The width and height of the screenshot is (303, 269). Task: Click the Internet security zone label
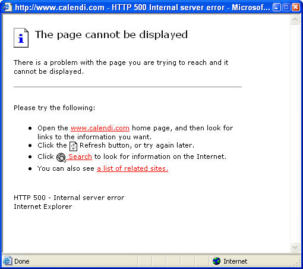click(x=235, y=261)
